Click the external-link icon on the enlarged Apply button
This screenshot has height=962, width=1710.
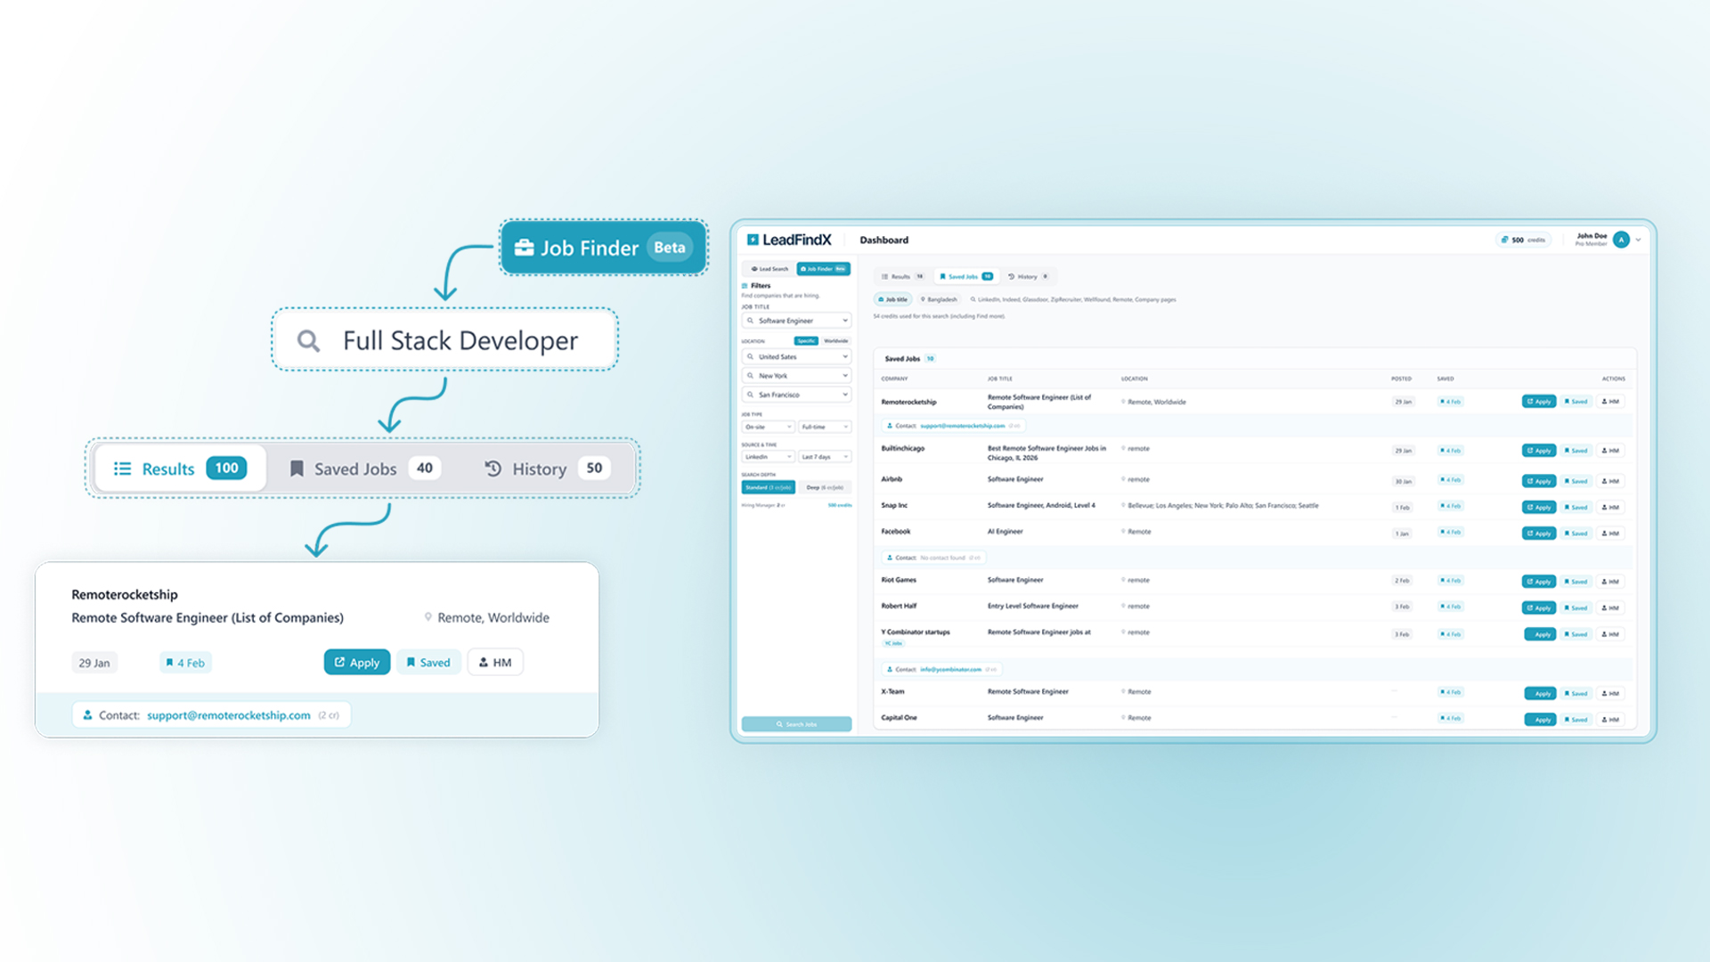click(339, 663)
